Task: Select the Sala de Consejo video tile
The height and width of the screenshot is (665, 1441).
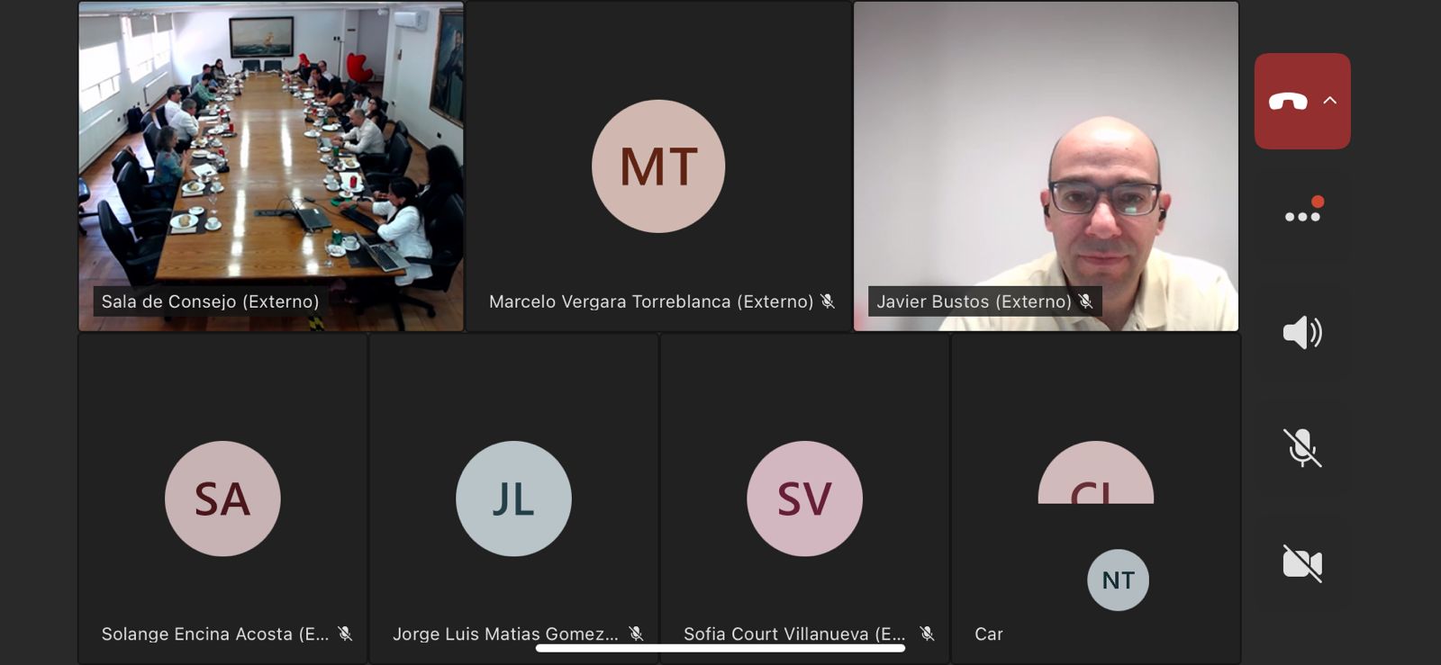Action: click(271, 166)
